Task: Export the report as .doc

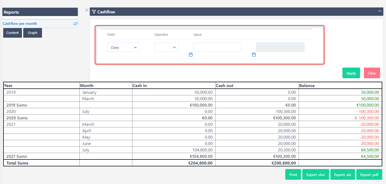Action: point(315,175)
